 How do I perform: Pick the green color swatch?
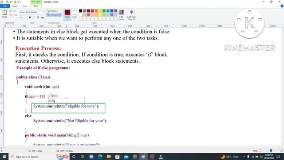coord(104,11)
